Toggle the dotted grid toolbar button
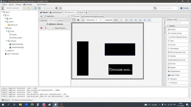Screen dimensions: 191x107 (74, 20)
